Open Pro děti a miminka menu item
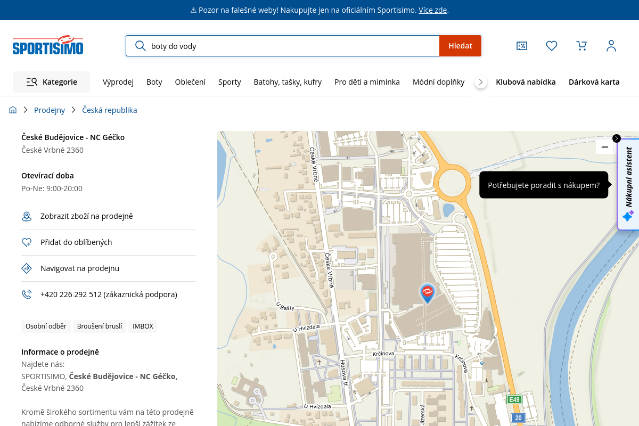Viewport: 639px width, 426px height. pos(367,82)
